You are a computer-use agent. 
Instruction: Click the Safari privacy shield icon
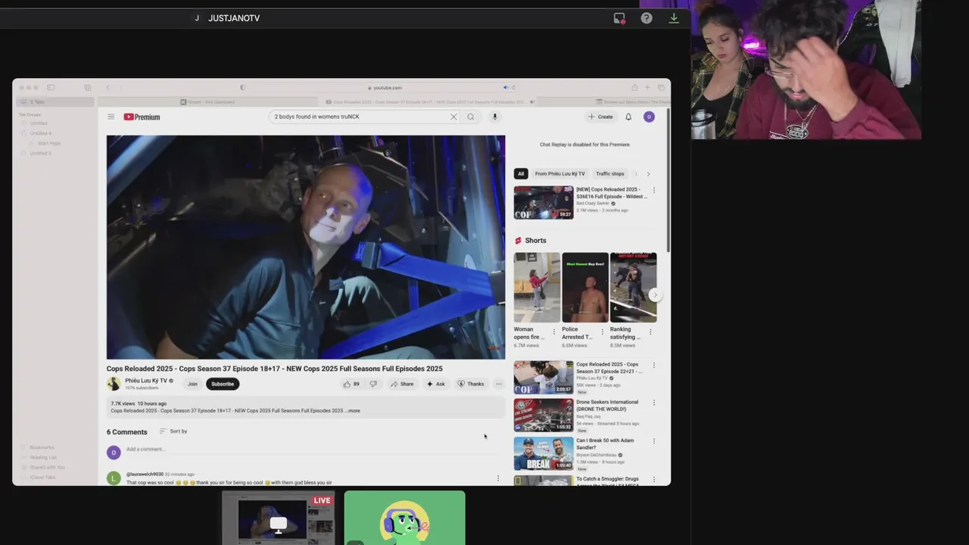(242, 88)
